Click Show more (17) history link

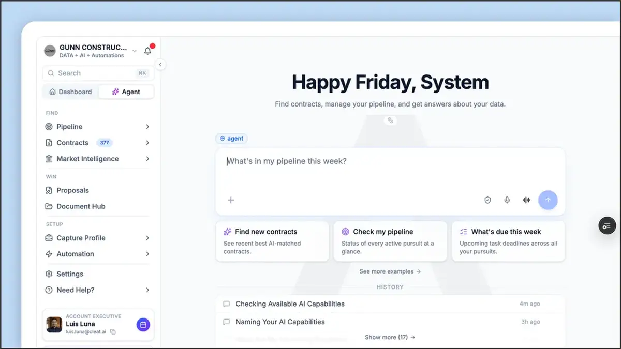390,337
